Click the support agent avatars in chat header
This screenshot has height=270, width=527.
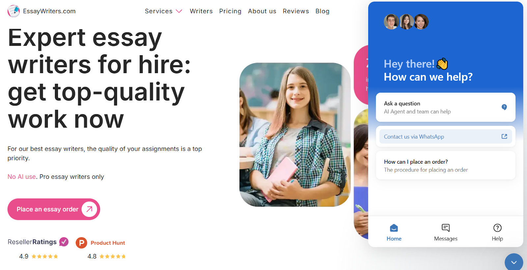406,22
